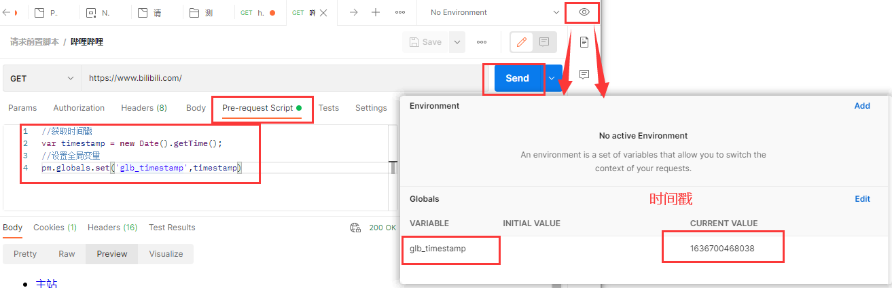Screen dimensions: 892x288
Task: Click the plus icon to open new tab
Action: (x=376, y=12)
